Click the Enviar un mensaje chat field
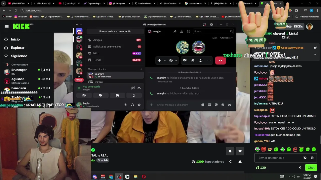Image resolution: width=321 pixels, height=180 pixels. coord(286,158)
